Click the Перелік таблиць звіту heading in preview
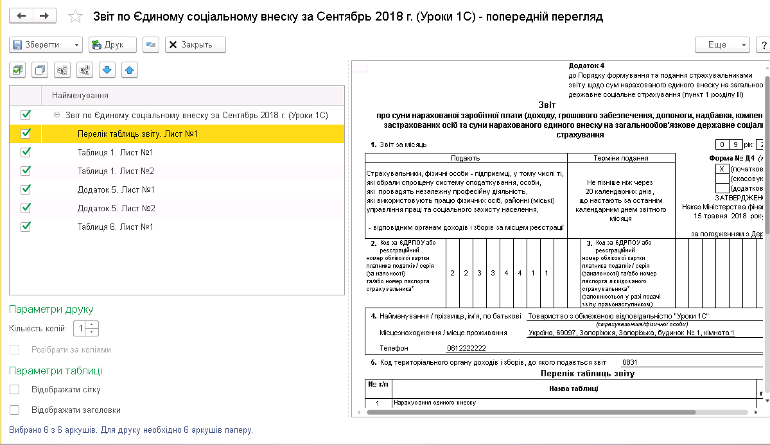Viewport: 770px width, 445px height. click(588, 374)
